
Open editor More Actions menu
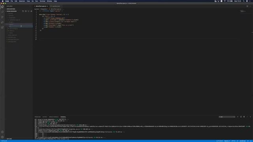[x=250, y=6]
